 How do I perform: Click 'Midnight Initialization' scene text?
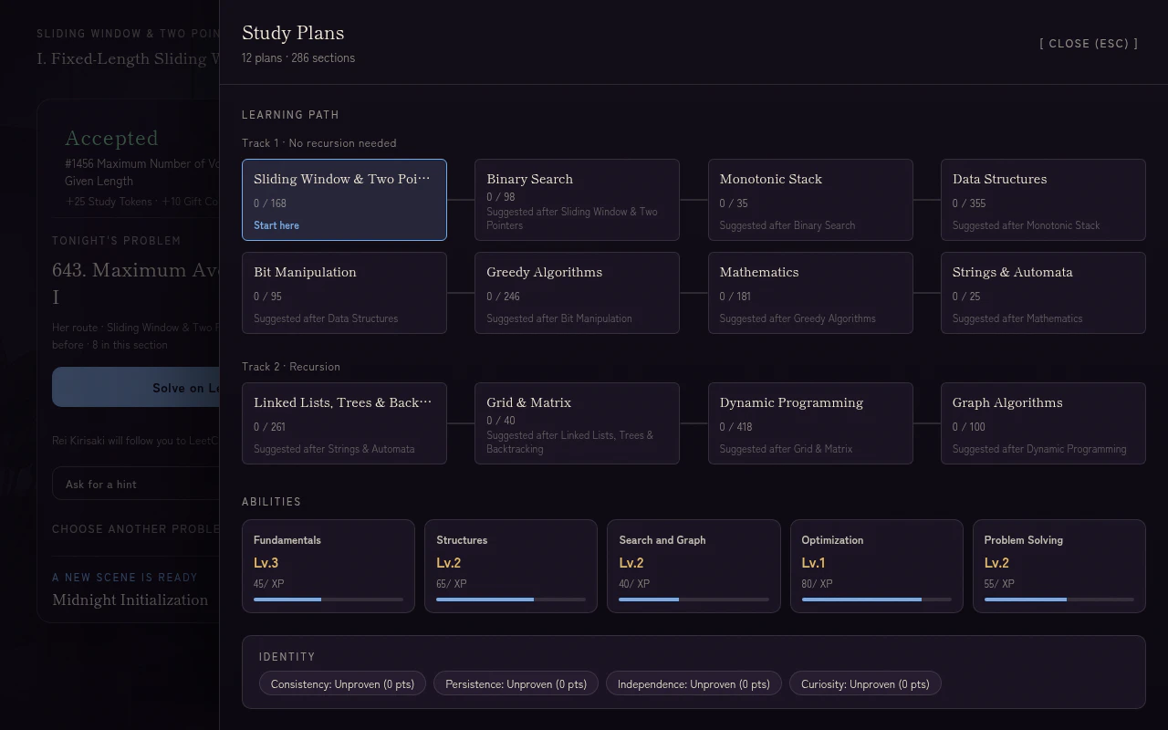[x=130, y=600]
